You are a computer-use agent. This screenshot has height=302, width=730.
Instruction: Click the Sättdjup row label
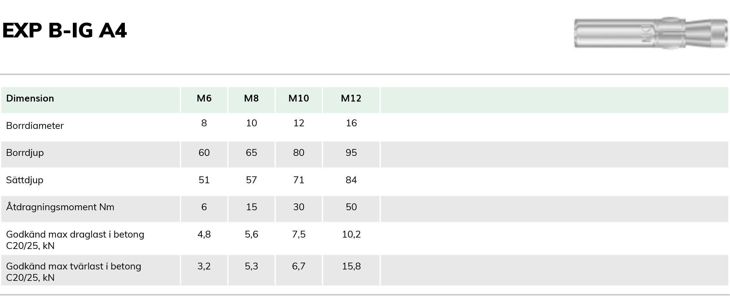pos(25,180)
